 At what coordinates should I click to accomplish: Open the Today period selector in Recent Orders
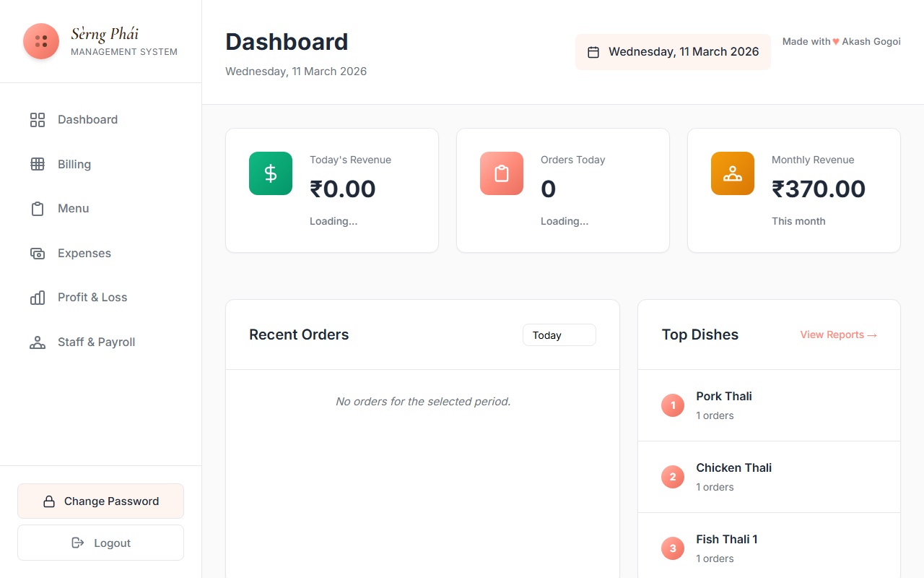pos(559,335)
